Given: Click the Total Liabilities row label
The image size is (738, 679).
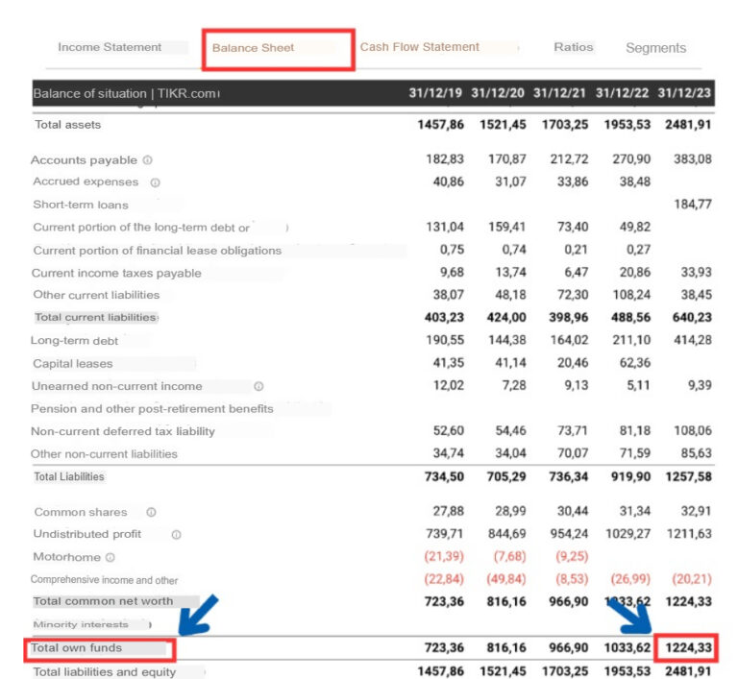Looking at the screenshot, I should click(69, 476).
